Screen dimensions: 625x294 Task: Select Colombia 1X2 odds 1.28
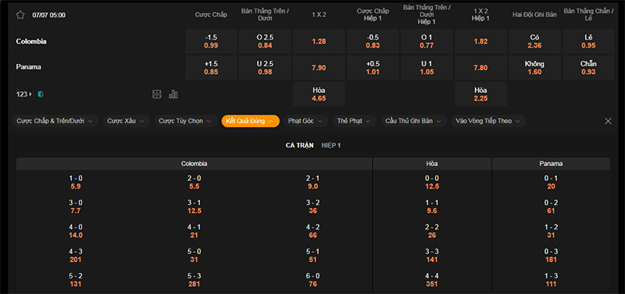tap(319, 41)
